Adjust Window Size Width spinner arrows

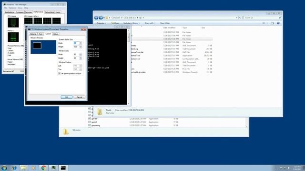(x=81, y=55)
